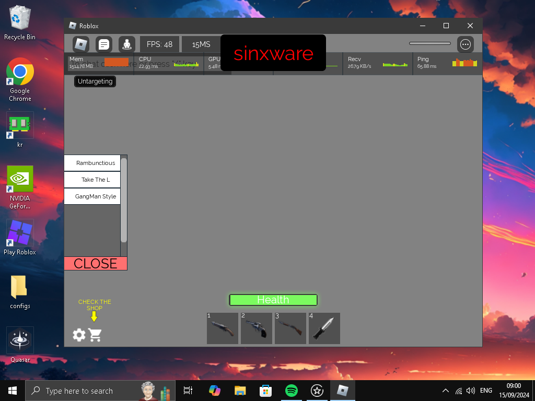Open the Recycle Bin desktop icon
This screenshot has width=535, height=401.
tap(20, 23)
